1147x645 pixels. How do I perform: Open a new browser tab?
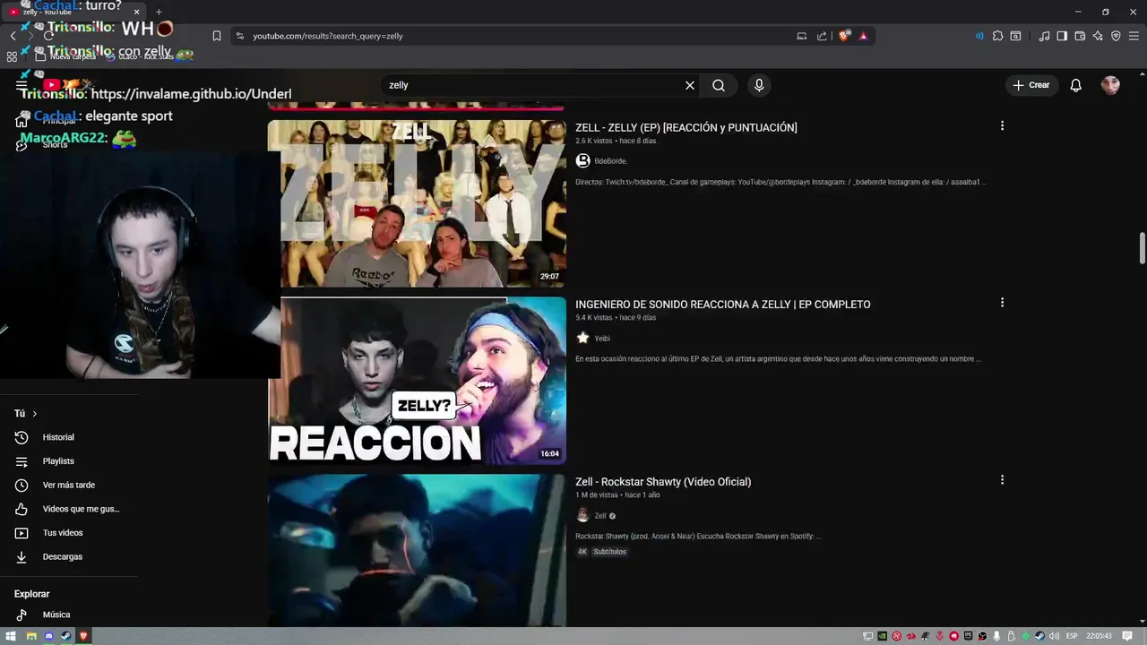pos(159,12)
